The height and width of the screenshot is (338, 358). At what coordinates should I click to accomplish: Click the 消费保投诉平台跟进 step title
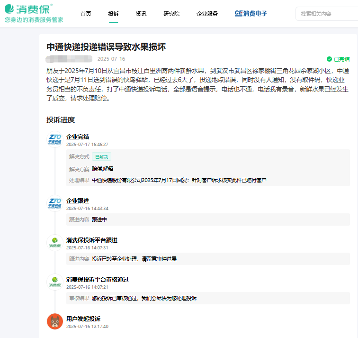pos(92,240)
